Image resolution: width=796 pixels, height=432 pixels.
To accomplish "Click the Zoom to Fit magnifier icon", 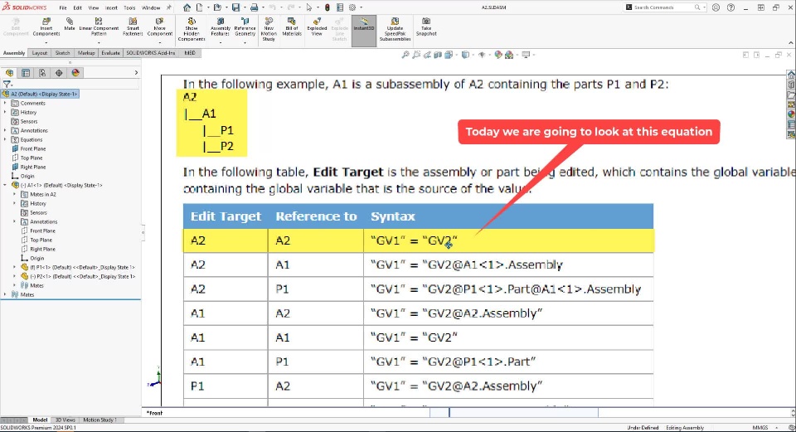I will [405, 55].
